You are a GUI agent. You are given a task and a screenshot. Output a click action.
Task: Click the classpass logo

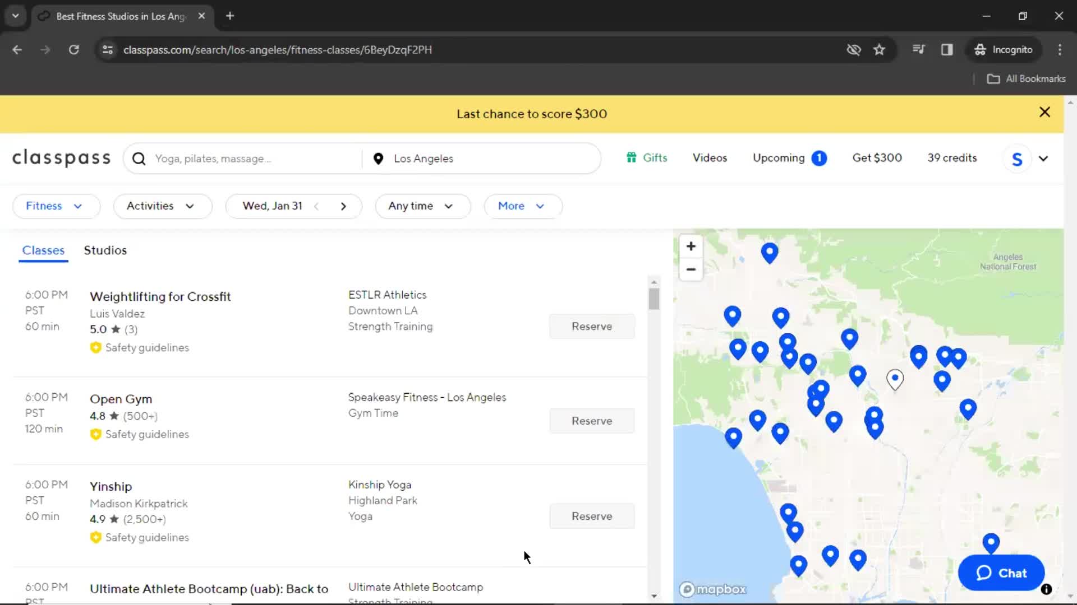click(62, 159)
